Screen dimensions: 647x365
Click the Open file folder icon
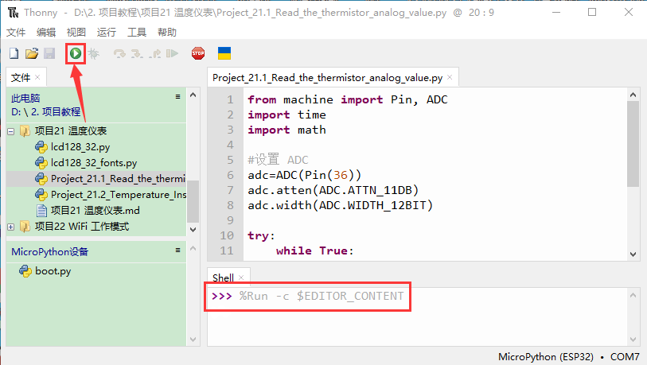coord(32,53)
